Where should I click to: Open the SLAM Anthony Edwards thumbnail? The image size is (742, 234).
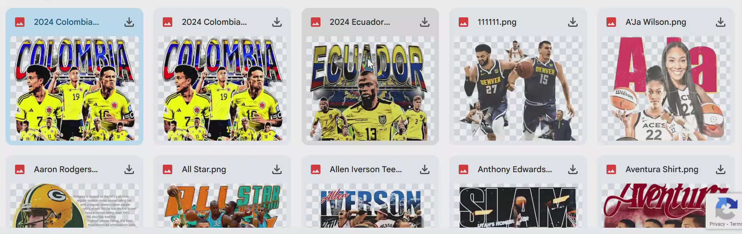pos(518,206)
